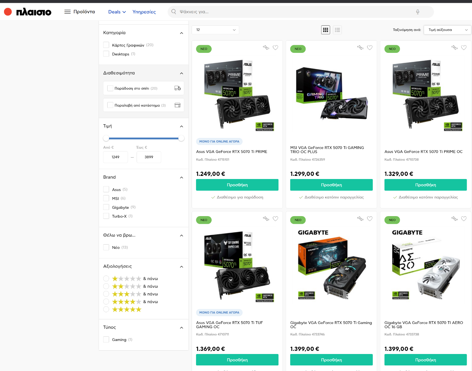The height and width of the screenshot is (371, 472).
Task: Select the five stars rating
Action: [x=106, y=309]
